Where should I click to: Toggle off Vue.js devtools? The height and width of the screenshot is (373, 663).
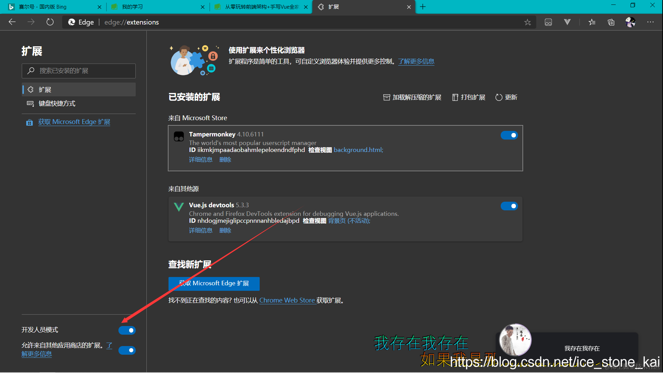click(509, 206)
